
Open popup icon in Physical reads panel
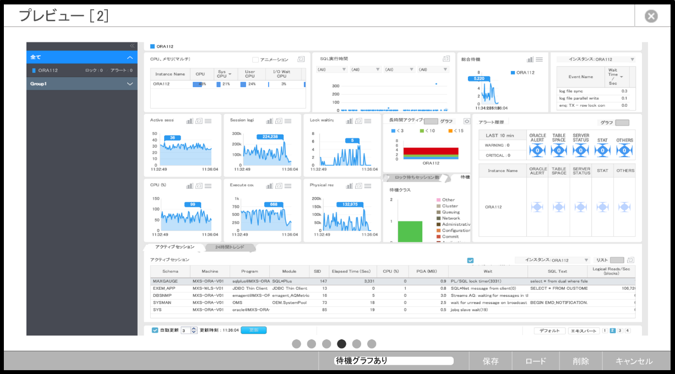pos(359,186)
